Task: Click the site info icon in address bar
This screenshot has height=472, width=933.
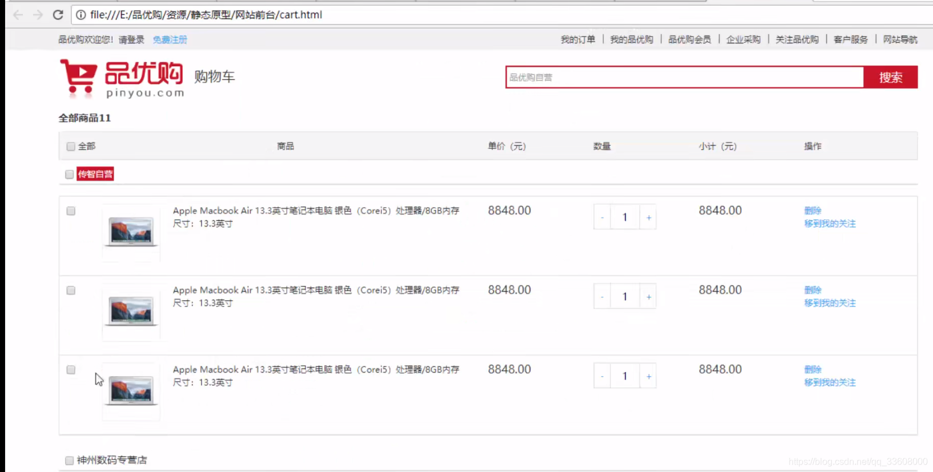Action: (x=81, y=15)
